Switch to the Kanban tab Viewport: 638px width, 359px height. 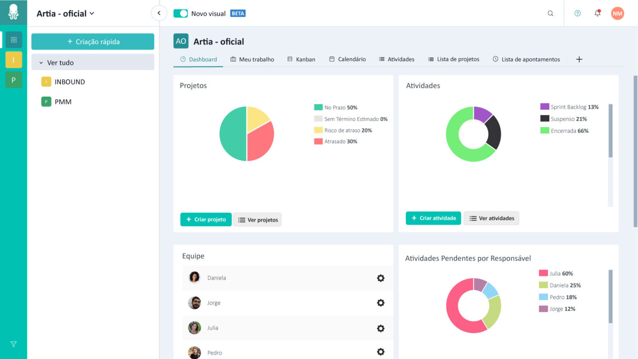click(301, 59)
